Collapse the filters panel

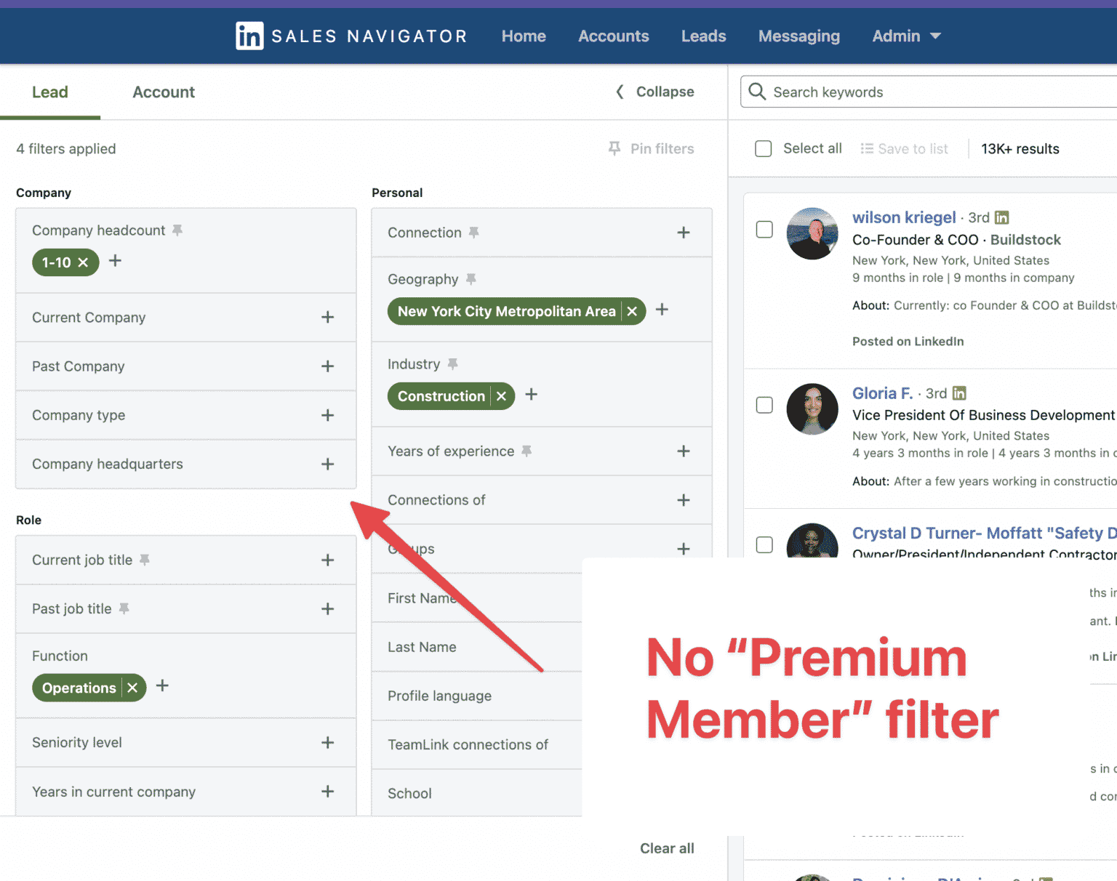pyautogui.click(x=654, y=92)
